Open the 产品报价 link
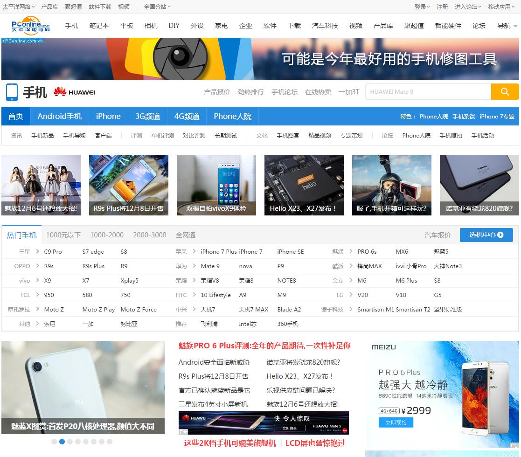521x457 pixels. 216,92
